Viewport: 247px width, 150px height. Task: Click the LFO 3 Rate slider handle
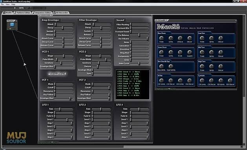(x=139, y=109)
